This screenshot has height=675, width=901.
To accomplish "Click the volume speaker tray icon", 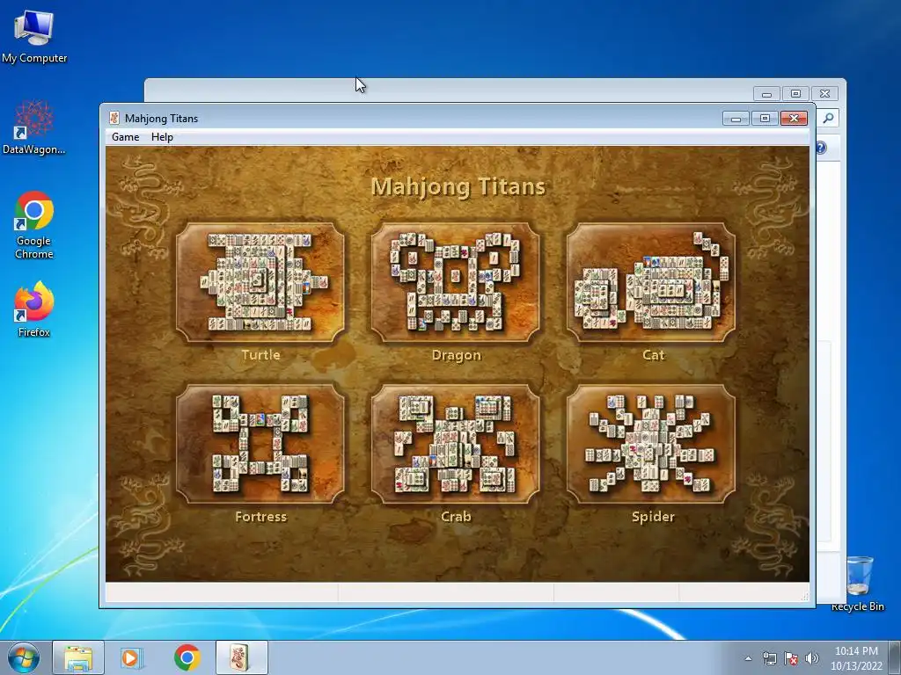I will [811, 658].
